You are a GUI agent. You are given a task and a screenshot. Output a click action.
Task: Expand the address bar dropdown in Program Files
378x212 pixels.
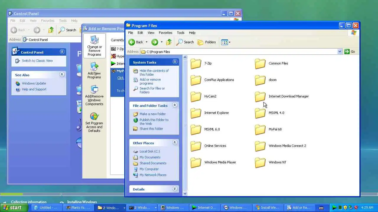pos(340,52)
